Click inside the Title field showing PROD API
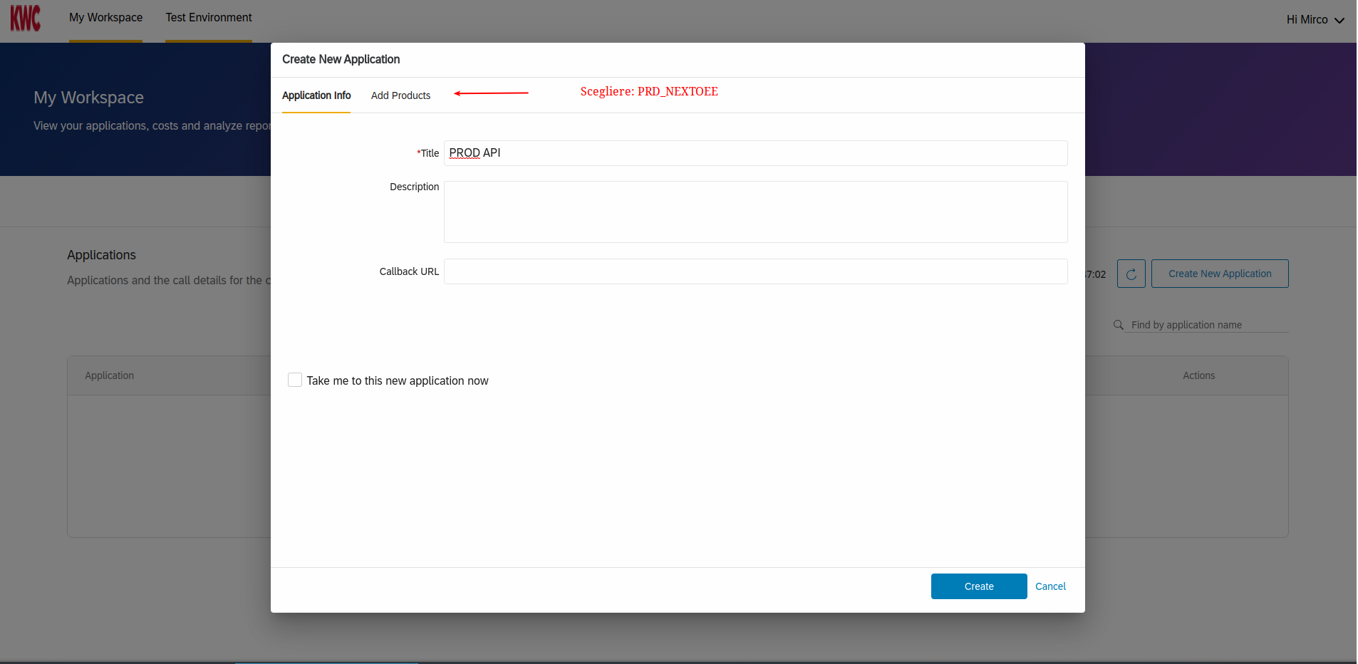 click(755, 152)
